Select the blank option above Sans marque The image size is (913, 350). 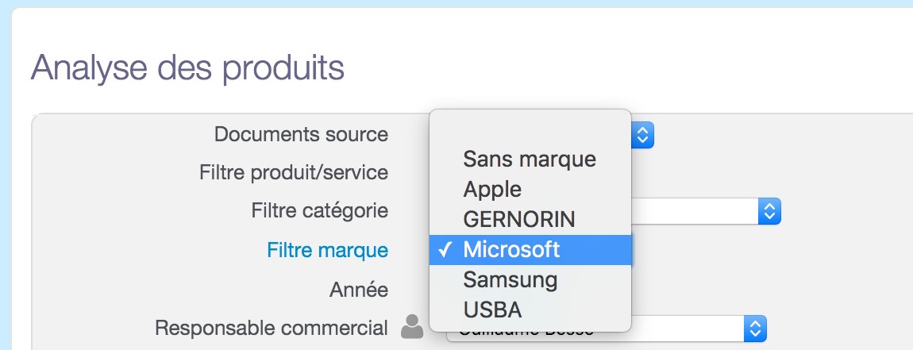tap(530, 129)
